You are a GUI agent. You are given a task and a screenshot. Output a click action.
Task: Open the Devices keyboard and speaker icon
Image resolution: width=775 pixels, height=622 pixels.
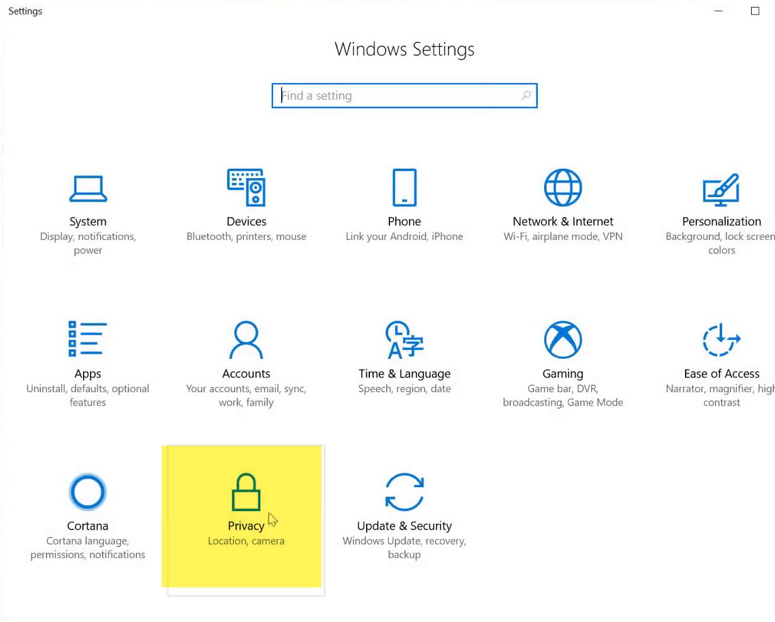pos(246,187)
